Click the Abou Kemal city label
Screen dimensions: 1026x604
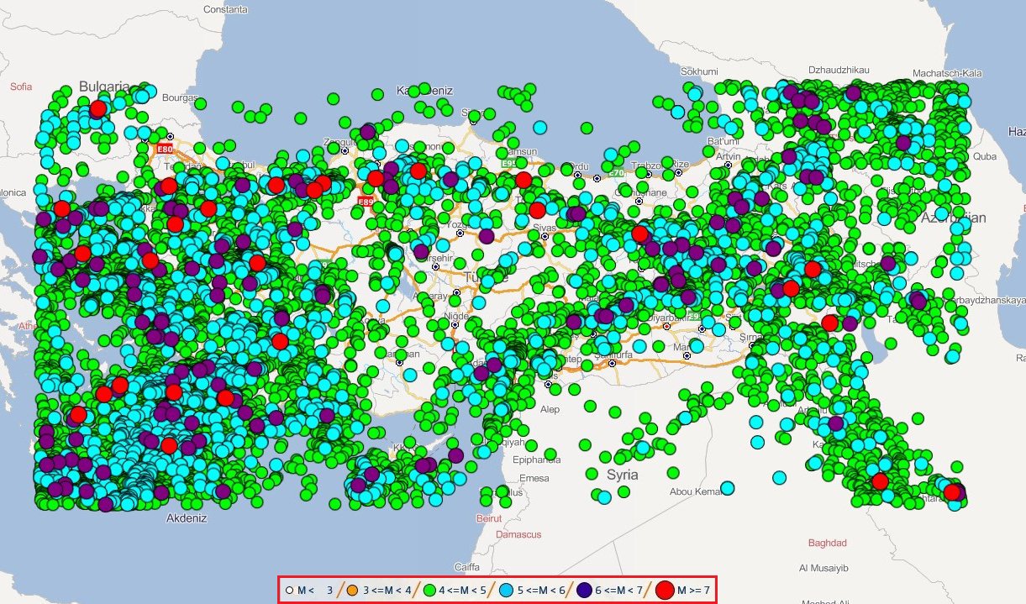[x=695, y=491]
